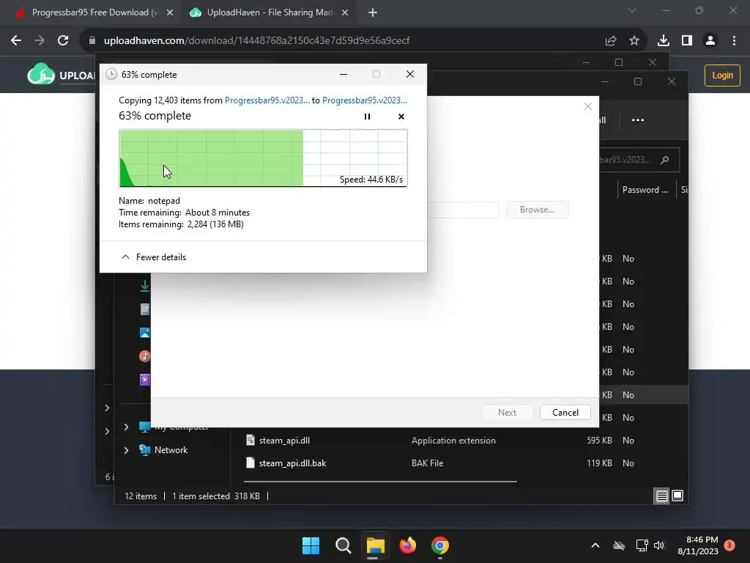This screenshot has height=563, width=750.
Task: Click Browse in the extraction dialog
Action: pyautogui.click(x=537, y=210)
